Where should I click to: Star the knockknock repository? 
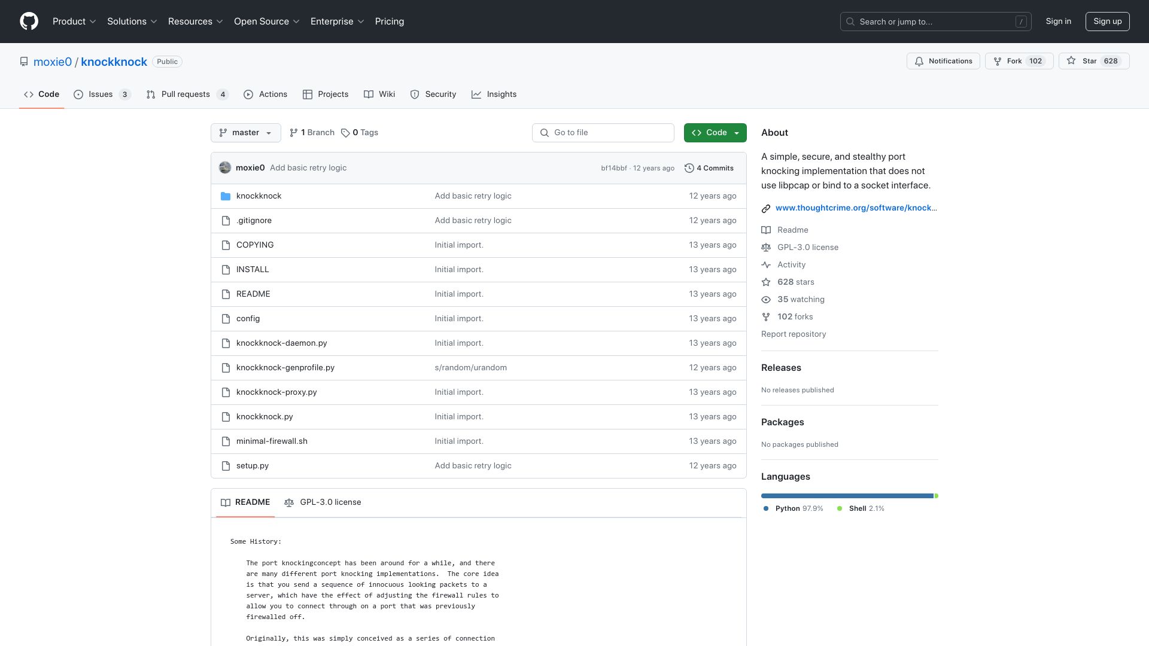[1094, 61]
